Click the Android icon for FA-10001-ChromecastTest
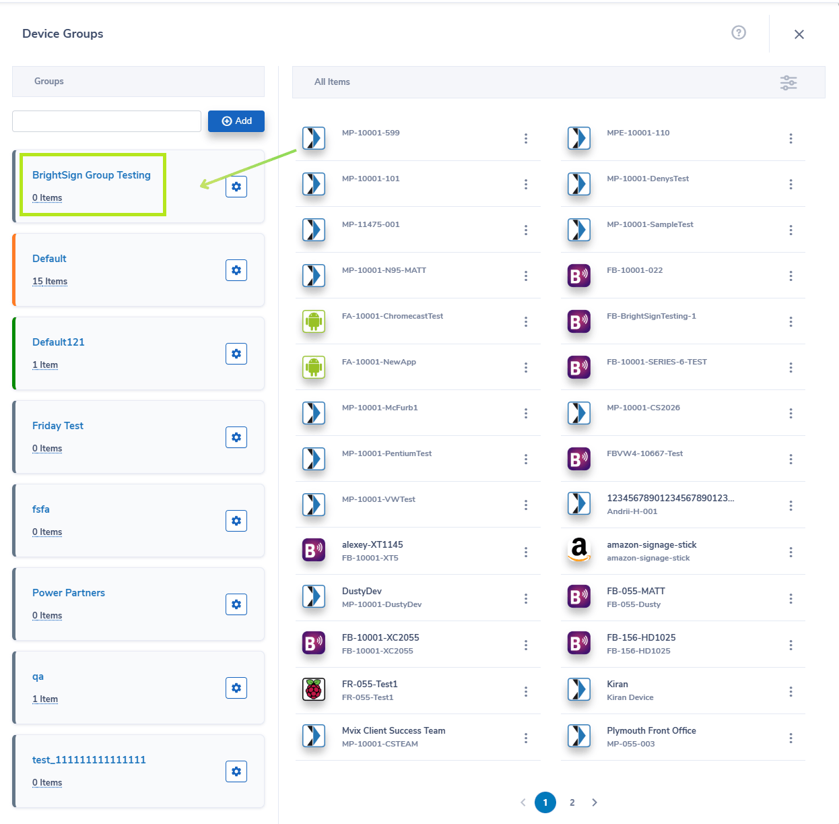The image size is (839, 824). coord(314,321)
